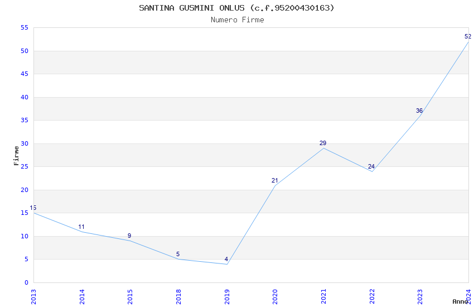Click the data label 29 for 2021
This screenshot has height=307, width=474.
click(323, 143)
